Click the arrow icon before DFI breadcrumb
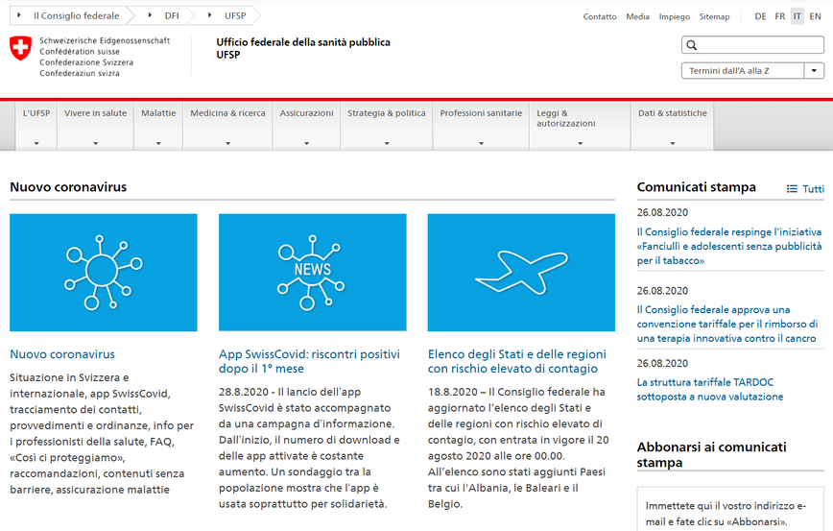Screen dimensions: 833x531 (x=150, y=15)
